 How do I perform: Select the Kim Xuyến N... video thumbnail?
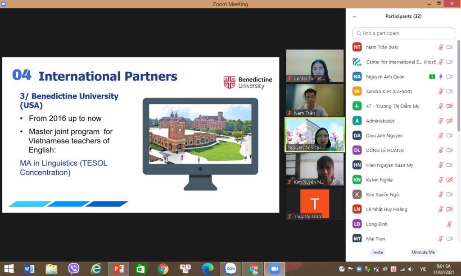tap(315, 169)
